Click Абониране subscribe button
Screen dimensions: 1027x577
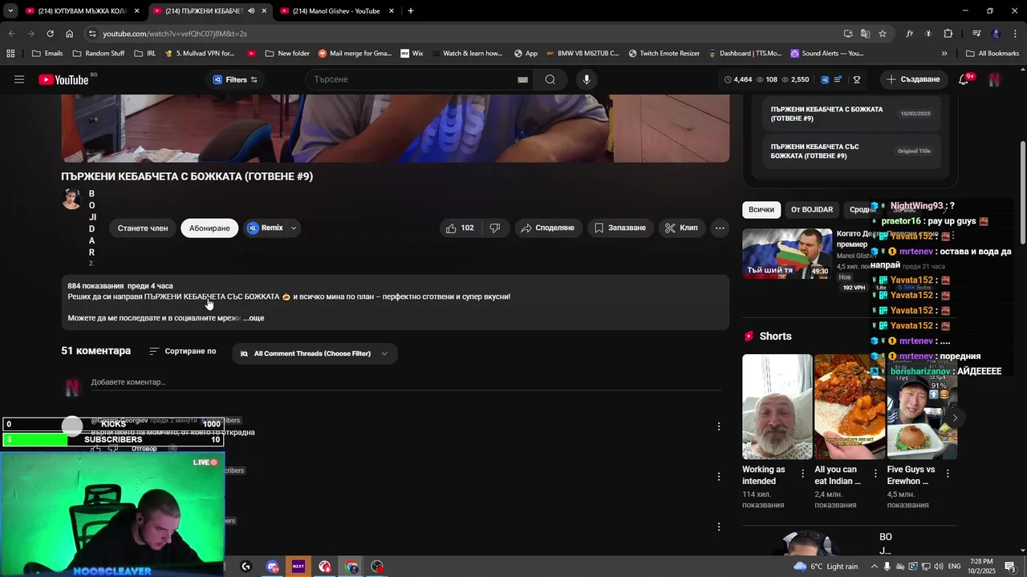[x=209, y=228]
